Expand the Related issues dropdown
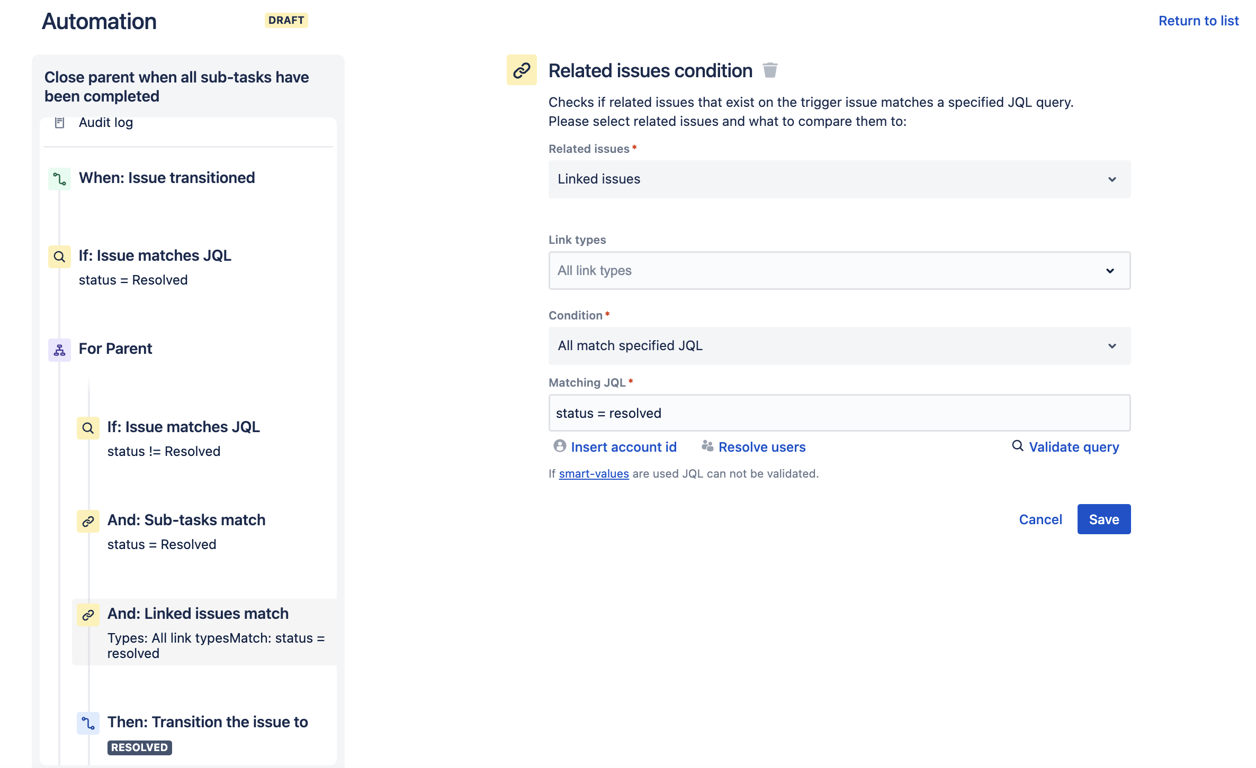1256x768 pixels. tap(839, 179)
